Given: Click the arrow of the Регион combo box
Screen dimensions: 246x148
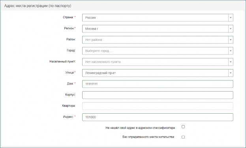Looking at the screenshot, I should point(231,29).
